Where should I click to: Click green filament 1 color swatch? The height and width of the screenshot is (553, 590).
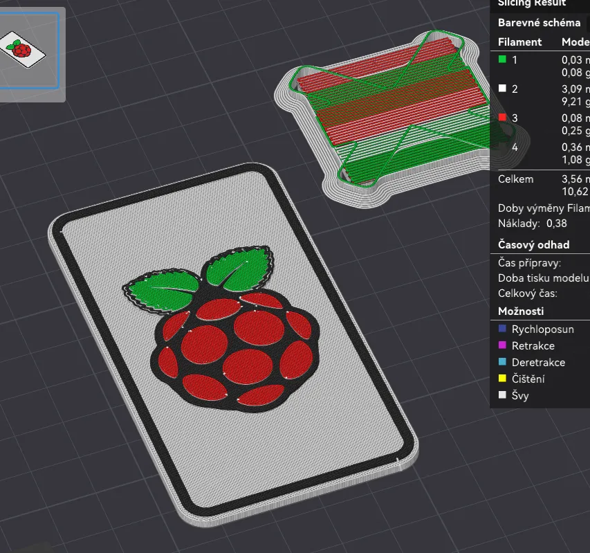pos(502,60)
